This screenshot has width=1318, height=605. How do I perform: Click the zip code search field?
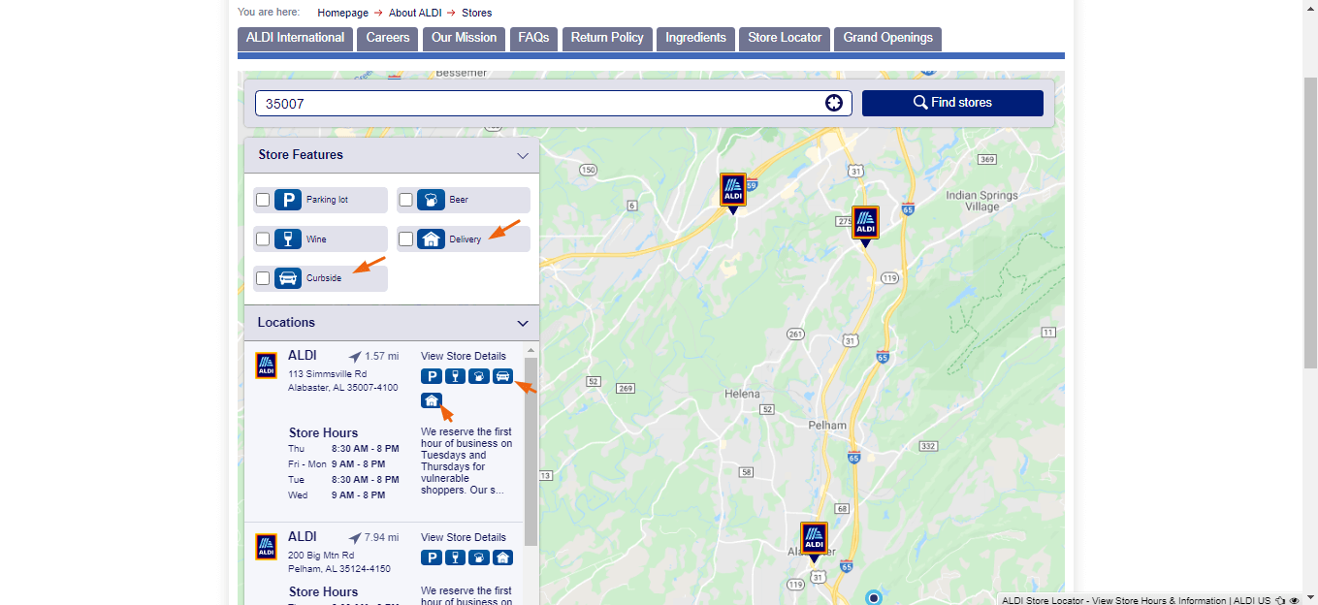click(553, 103)
